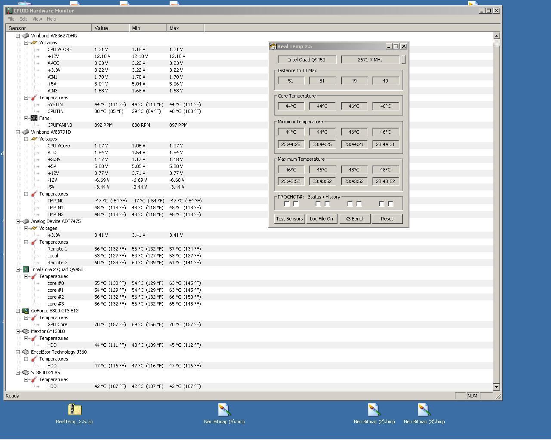Click the Real Temp 2.5 title bar icon
Viewport: 551px width, 440px height.
coord(273,46)
